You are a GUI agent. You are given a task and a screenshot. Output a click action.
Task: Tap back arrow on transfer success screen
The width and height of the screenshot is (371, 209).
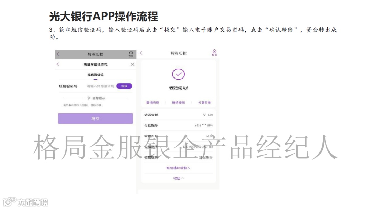point(141,53)
